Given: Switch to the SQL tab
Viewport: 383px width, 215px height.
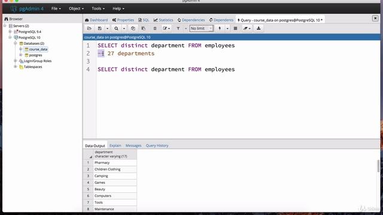Looking at the screenshot, I should tap(144, 20).
